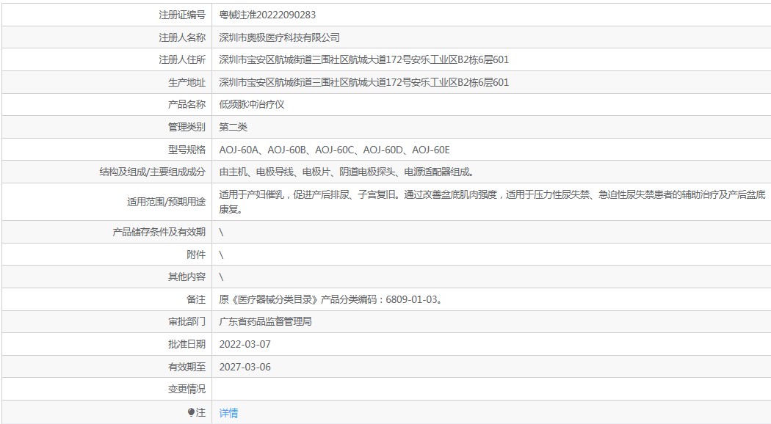Select the model list starting AOJ-60A
This screenshot has height=424, width=771.
[334, 150]
